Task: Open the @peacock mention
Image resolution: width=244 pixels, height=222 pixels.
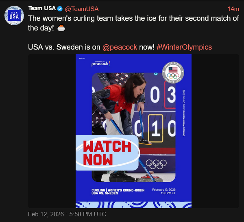Action: [x=120, y=47]
